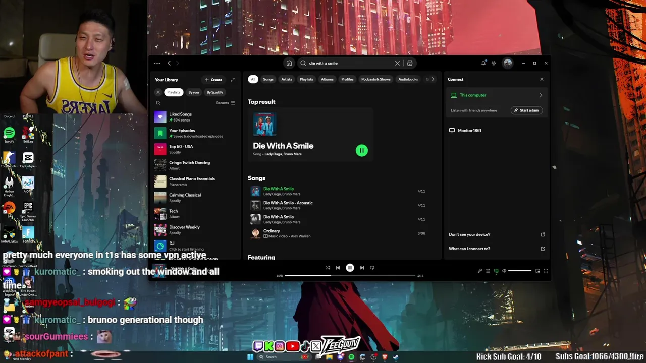The height and width of the screenshot is (363, 646).
Task: Toggle shuffle in the player bar
Action: coord(328,268)
